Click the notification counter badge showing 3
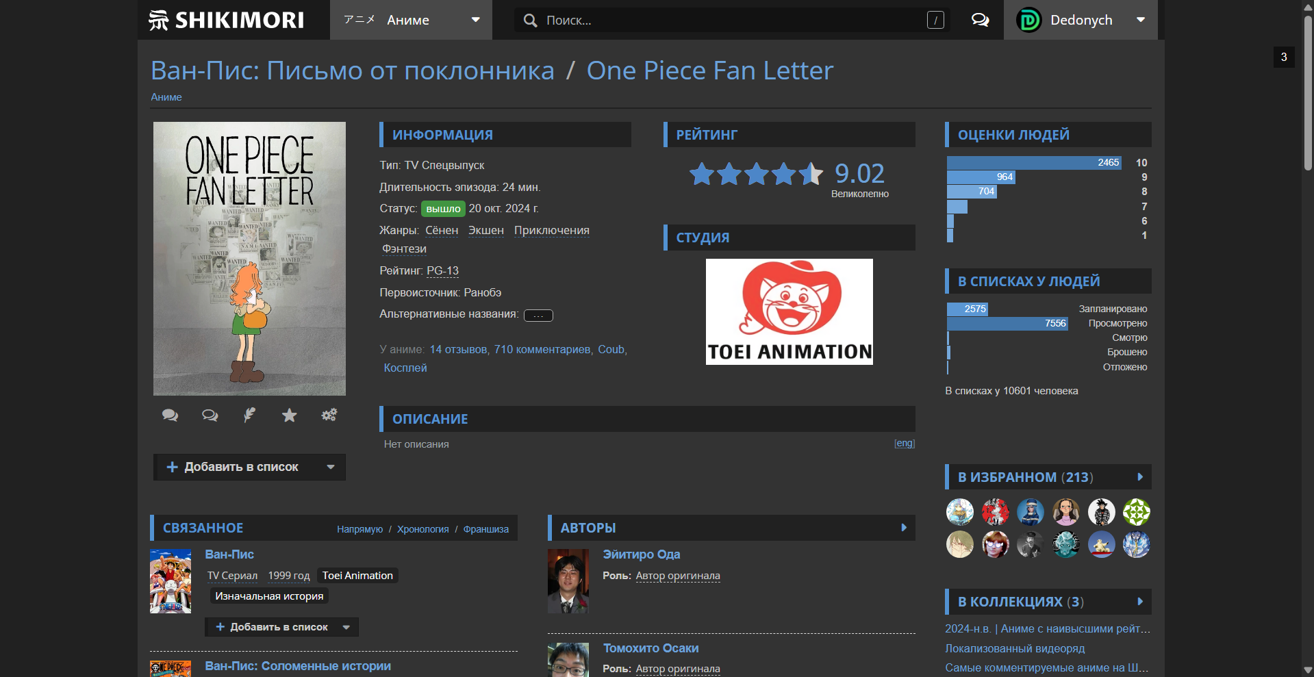This screenshot has height=677, width=1314. pos(1284,57)
